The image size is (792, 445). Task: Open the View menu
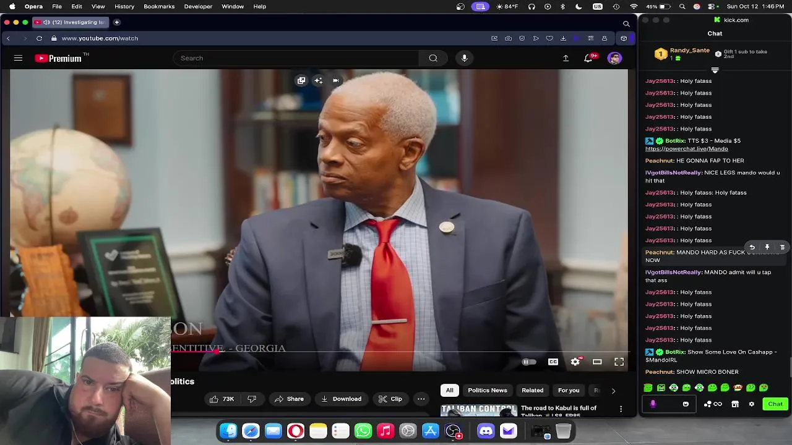click(98, 6)
